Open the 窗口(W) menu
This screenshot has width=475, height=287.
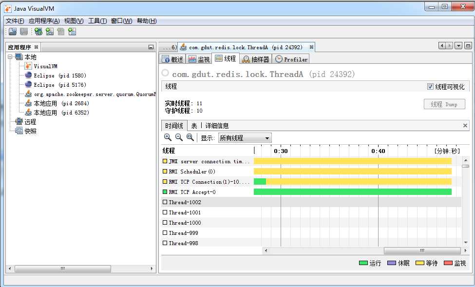coord(121,21)
